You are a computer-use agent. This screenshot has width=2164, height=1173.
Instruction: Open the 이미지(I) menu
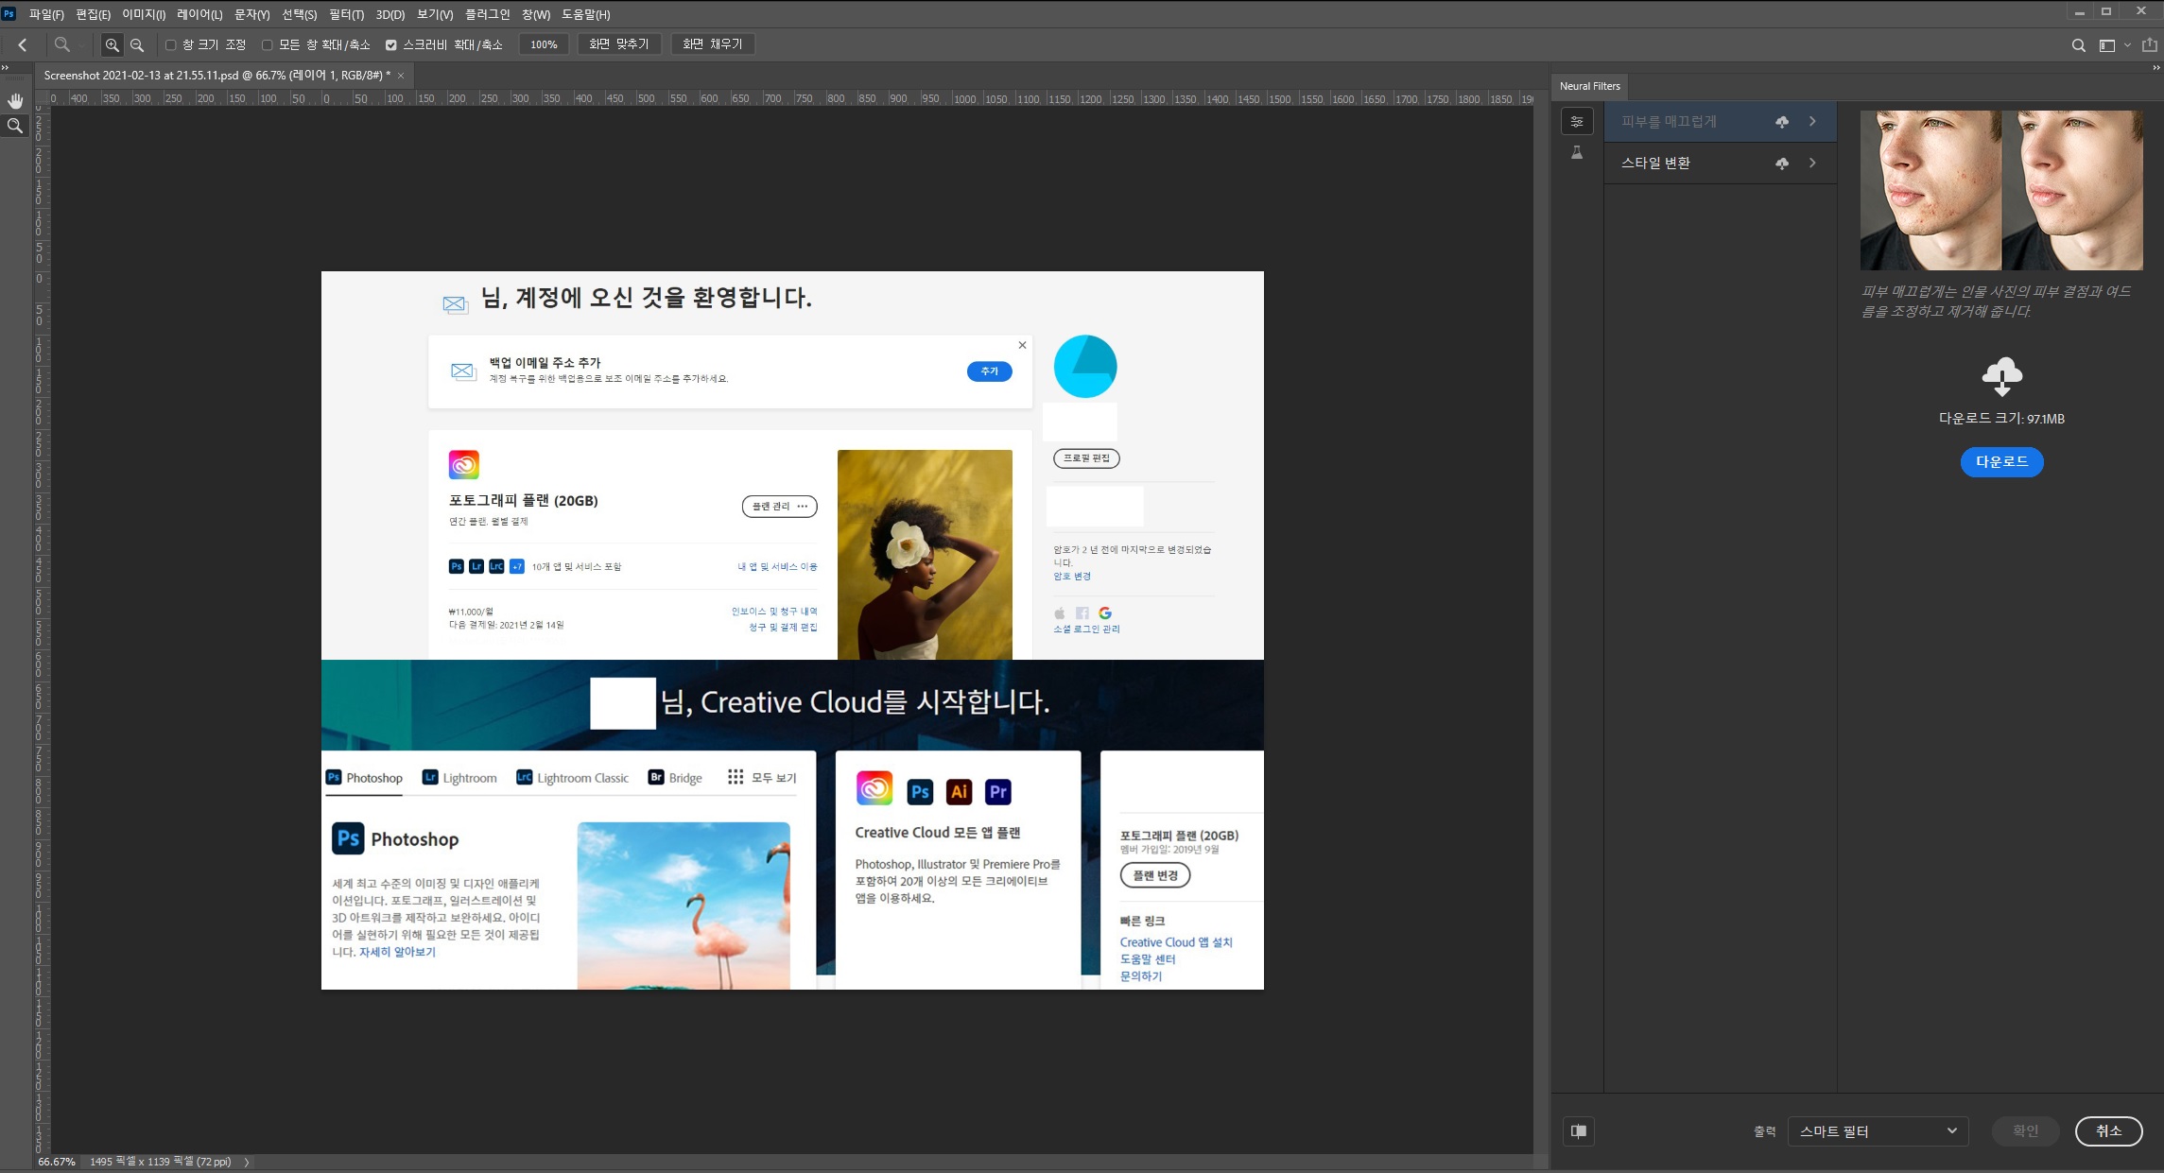144,14
